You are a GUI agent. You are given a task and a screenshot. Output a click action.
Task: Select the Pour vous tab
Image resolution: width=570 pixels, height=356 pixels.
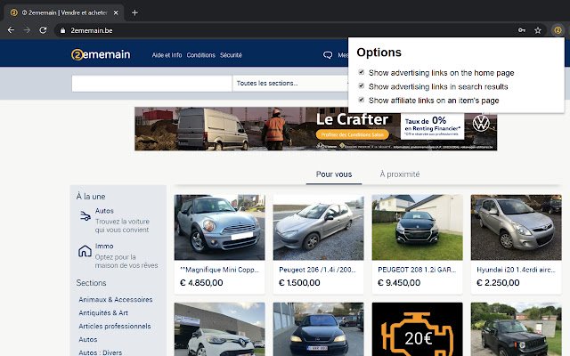point(334,174)
